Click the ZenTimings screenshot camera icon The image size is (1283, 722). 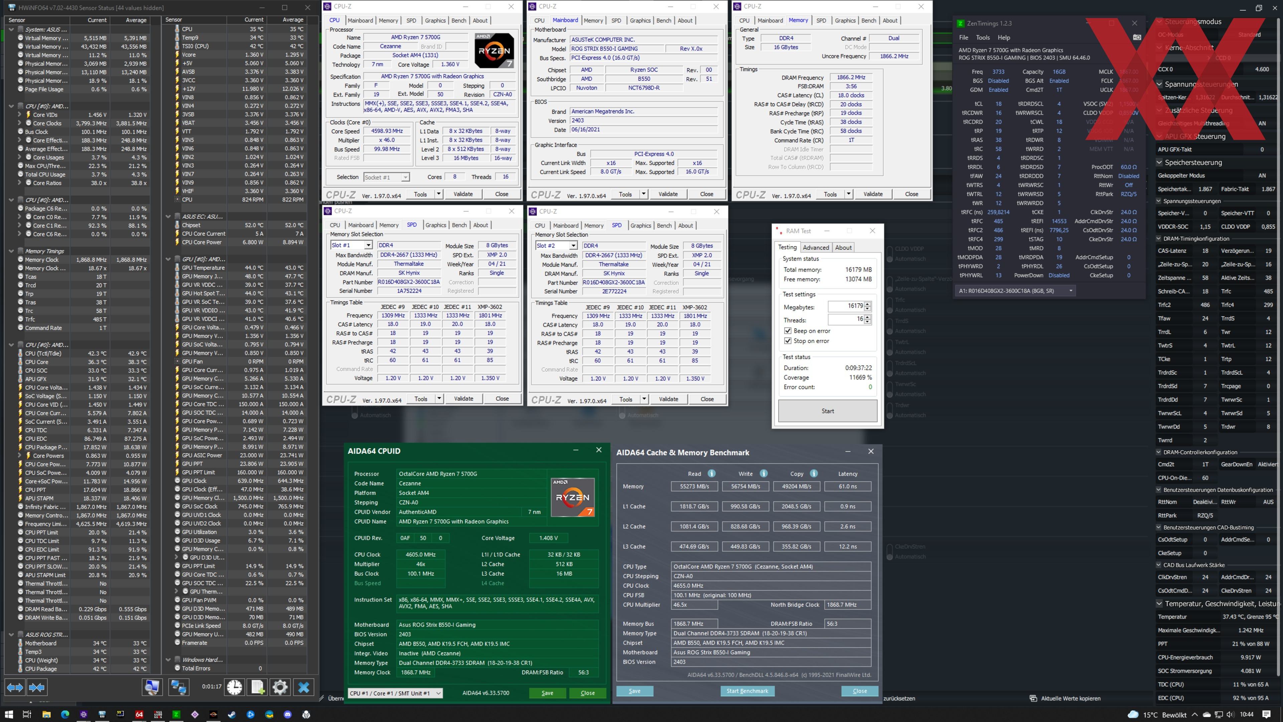[1137, 37]
